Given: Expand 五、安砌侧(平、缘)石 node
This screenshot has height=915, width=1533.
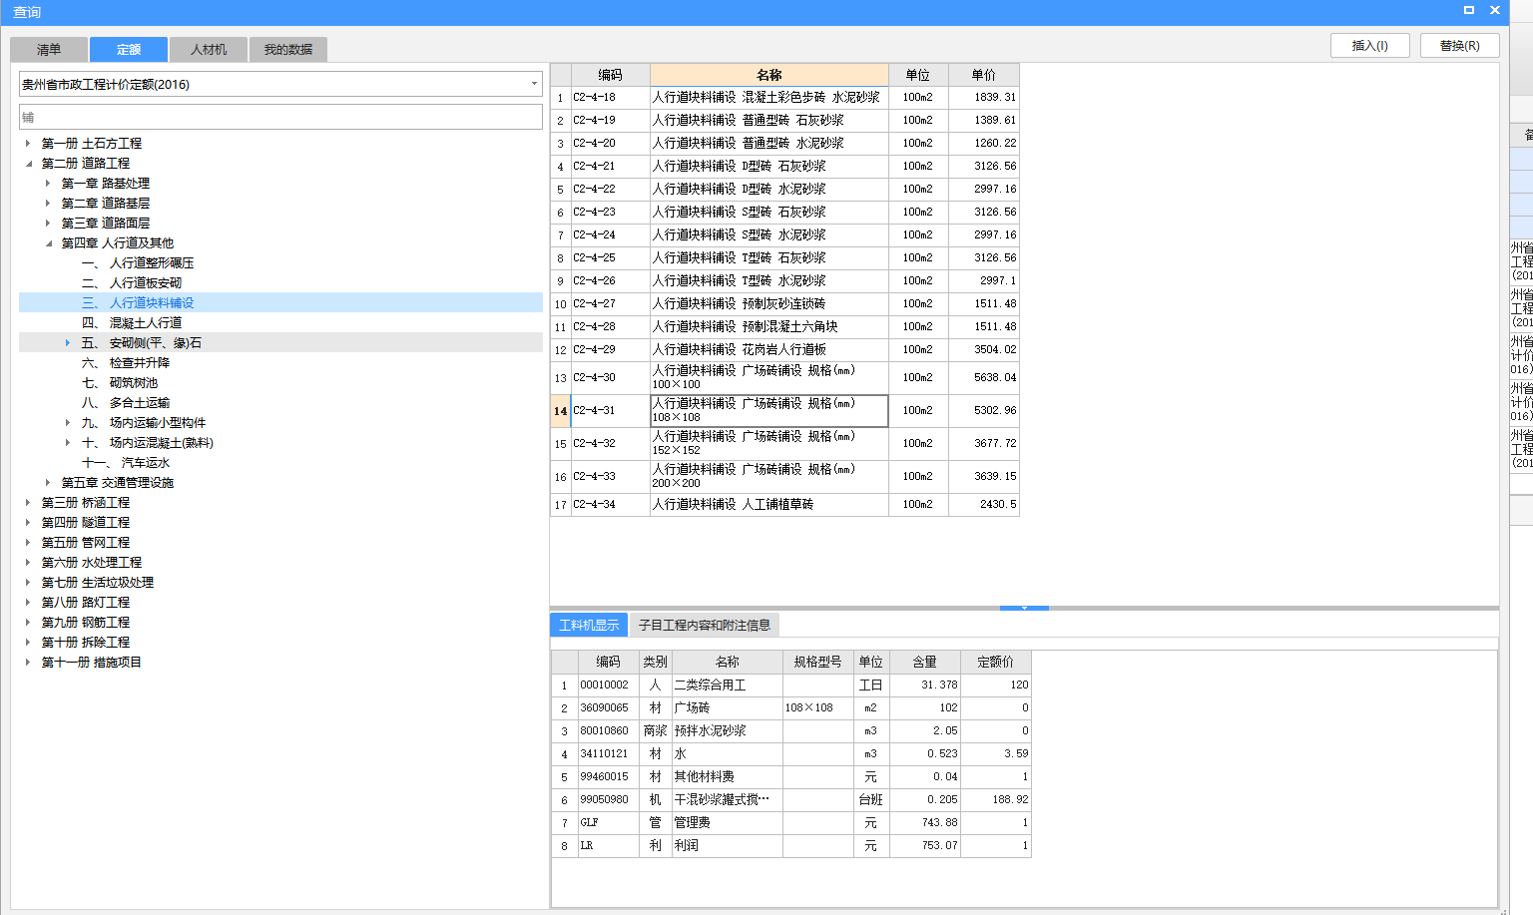Looking at the screenshot, I should click(68, 342).
